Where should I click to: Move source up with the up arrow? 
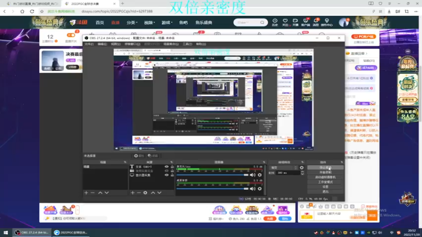pos(153,193)
